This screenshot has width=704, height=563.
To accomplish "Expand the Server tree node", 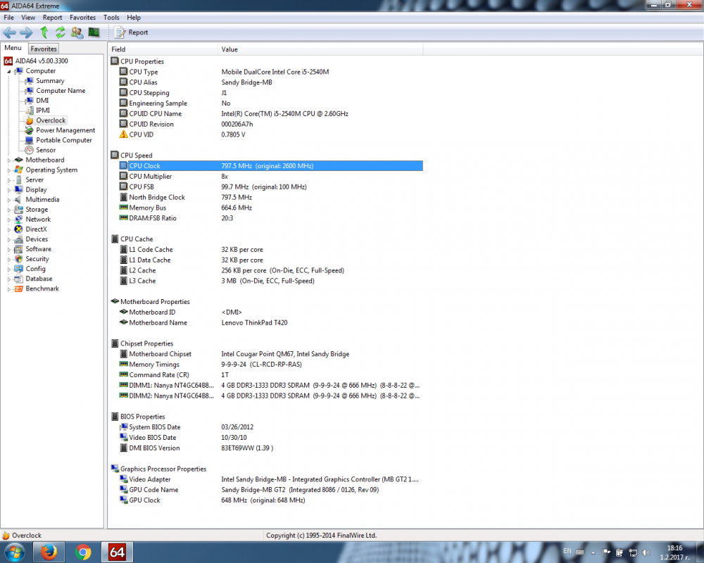I will click(x=9, y=180).
